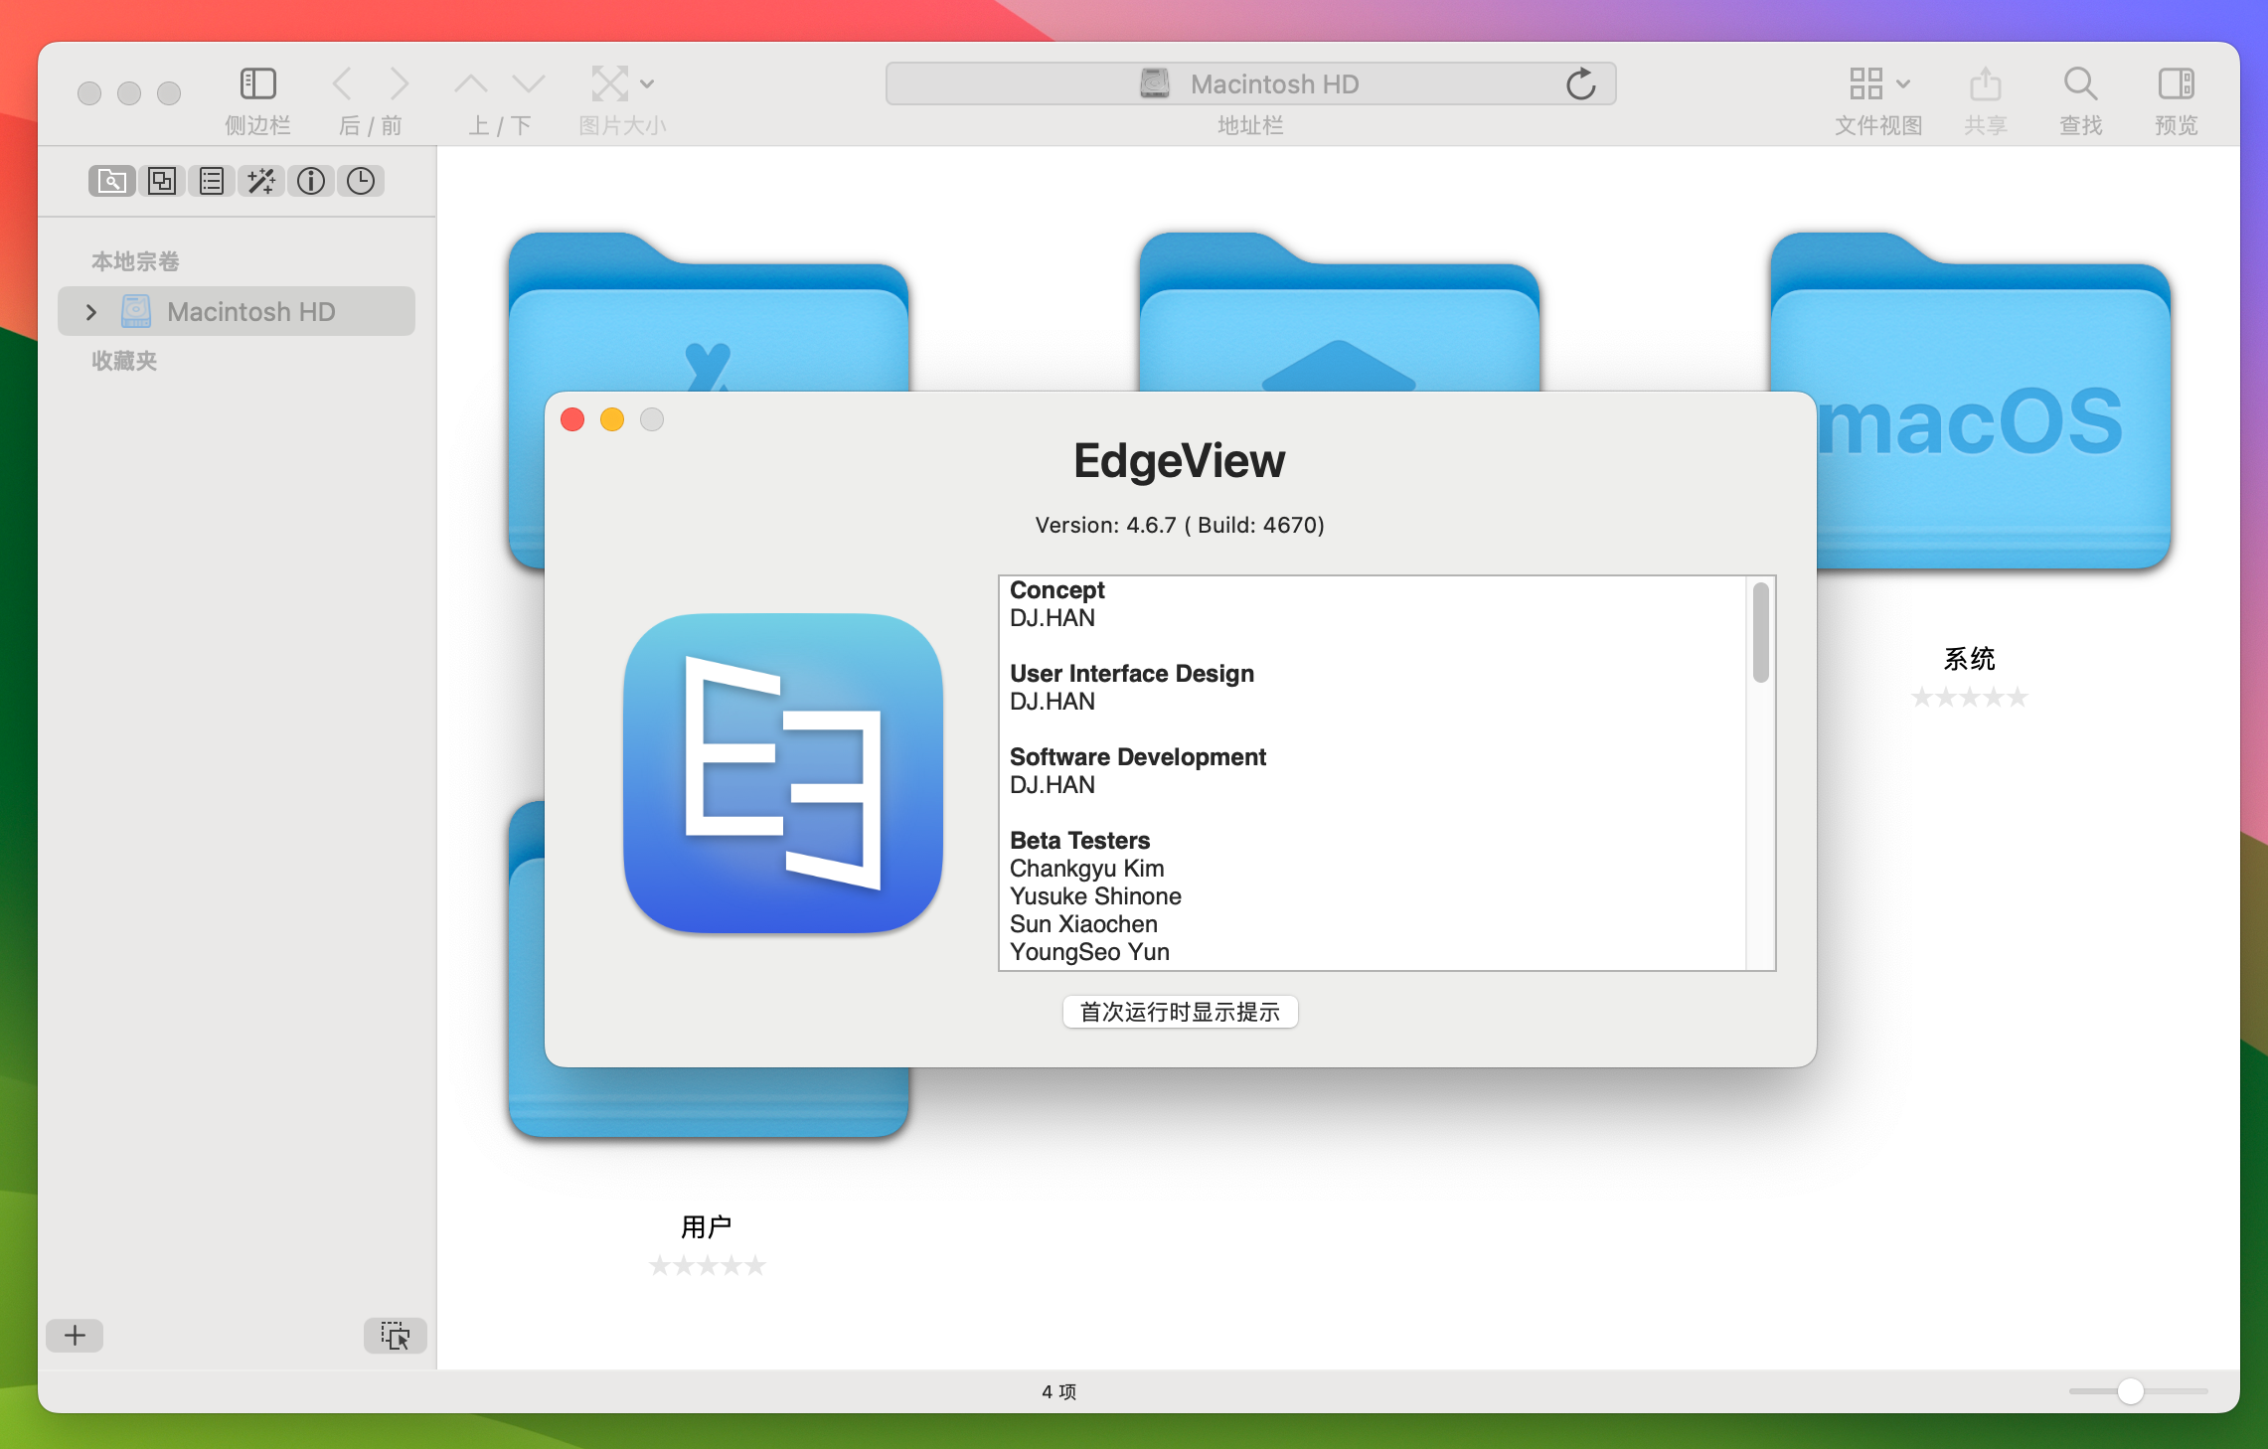
Task: Open the 图片大小 image size dropdown
Action: (621, 83)
